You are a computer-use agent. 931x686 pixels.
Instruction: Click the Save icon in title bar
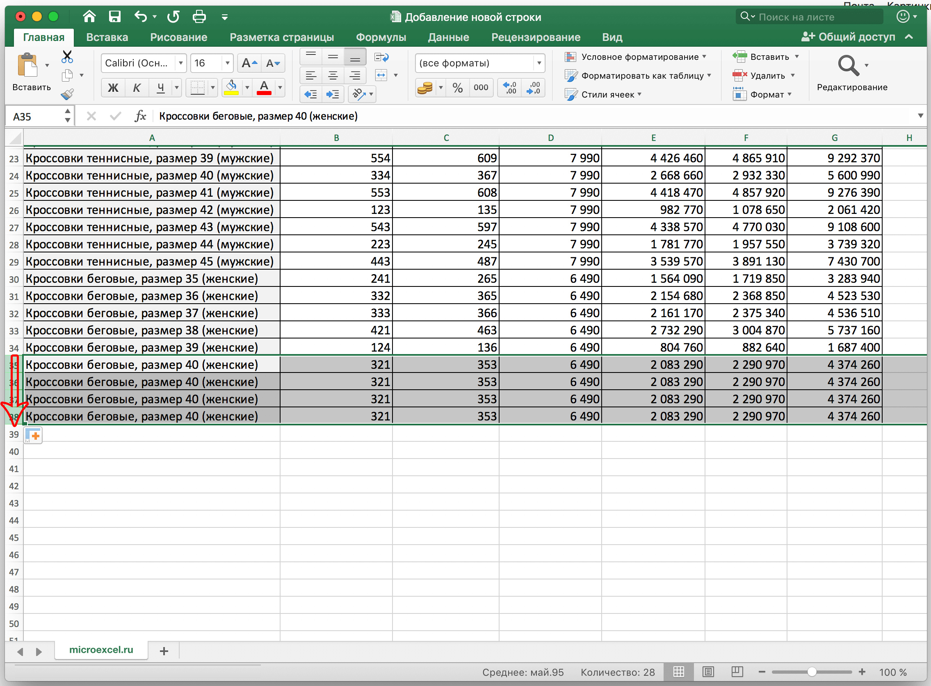click(114, 17)
